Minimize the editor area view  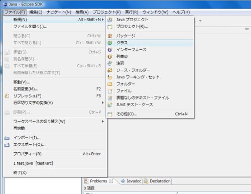(x=247, y=29)
